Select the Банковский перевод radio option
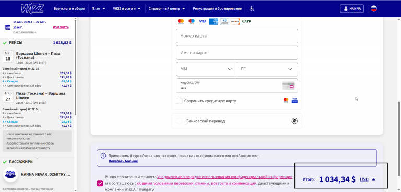 179,121
